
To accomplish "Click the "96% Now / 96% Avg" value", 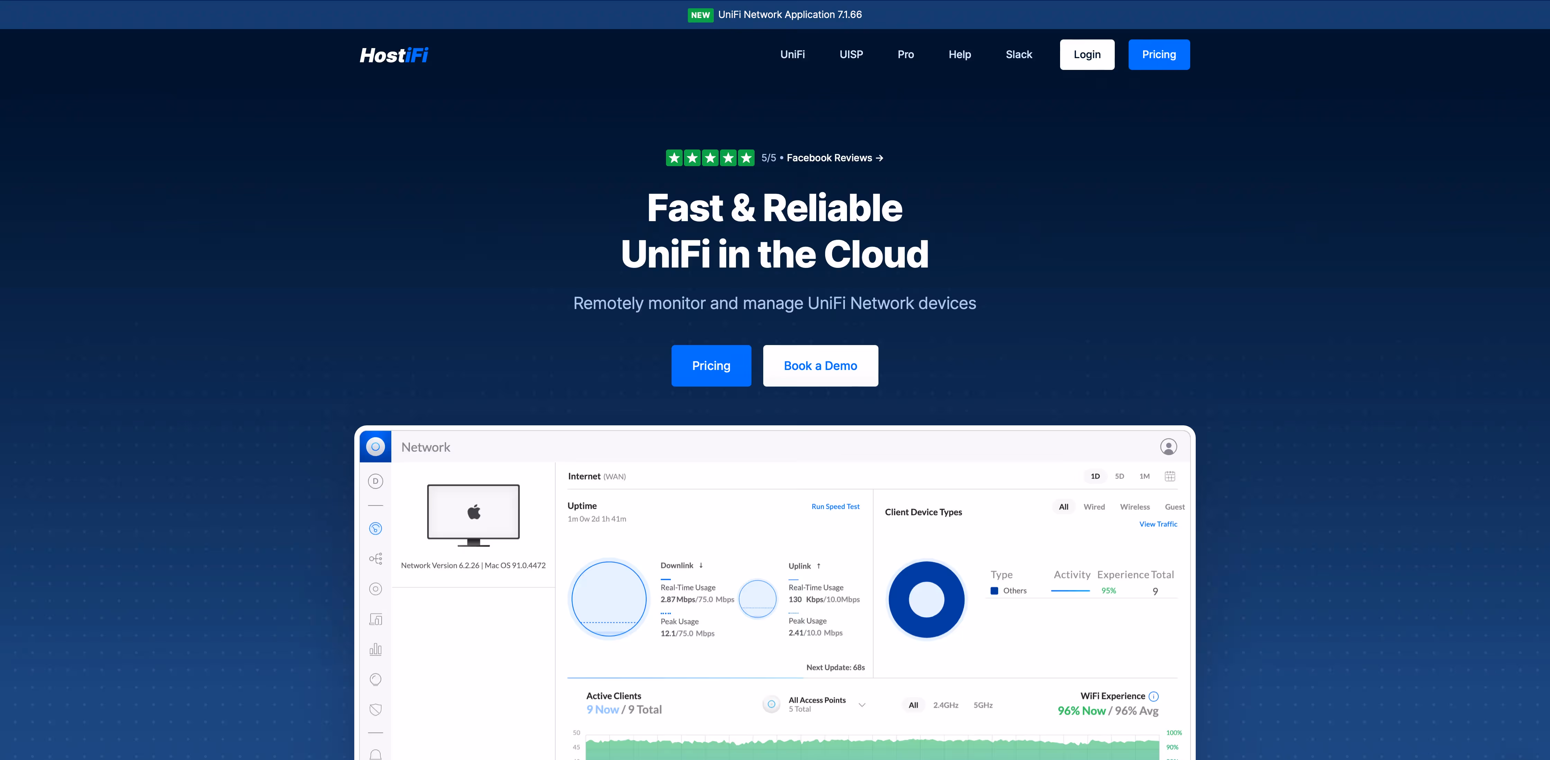I will pyautogui.click(x=1108, y=711).
